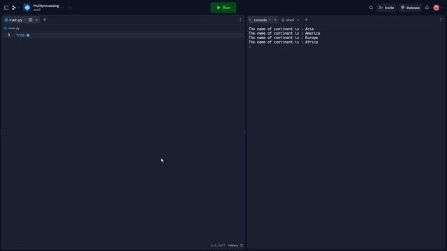Click line number 1 in the gutter
The height and width of the screenshot is (251, 447).
(9, 35)
